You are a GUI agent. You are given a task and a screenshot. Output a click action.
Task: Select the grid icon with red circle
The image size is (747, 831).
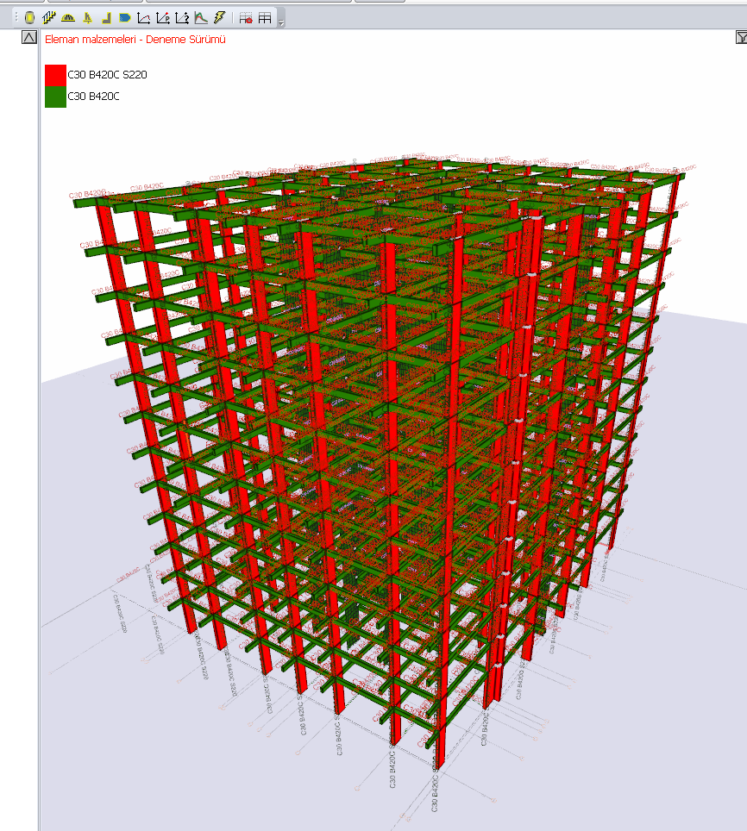tap(246, 18)
